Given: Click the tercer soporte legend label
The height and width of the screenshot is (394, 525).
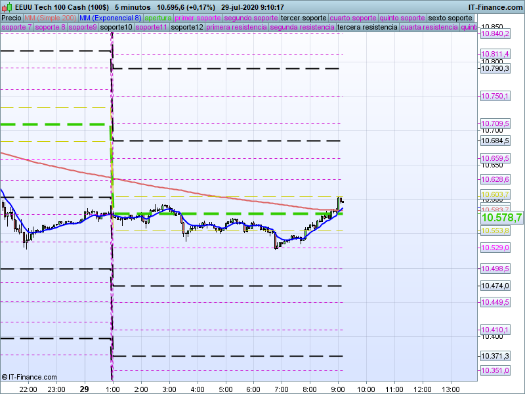Looking at the screenshot, I should click(x=304, y=18).
